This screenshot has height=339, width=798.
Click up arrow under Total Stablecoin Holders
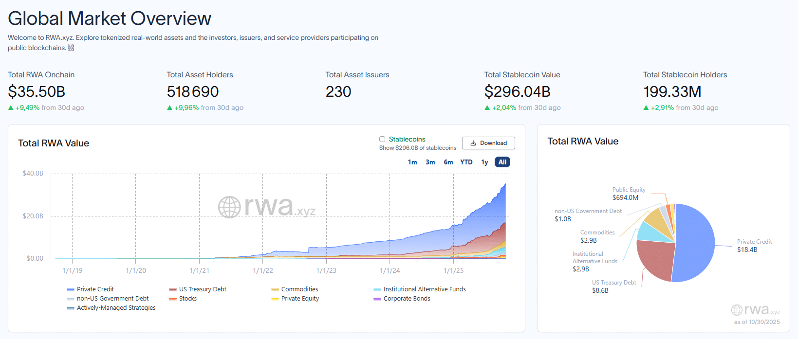click(x=646, y=108)
